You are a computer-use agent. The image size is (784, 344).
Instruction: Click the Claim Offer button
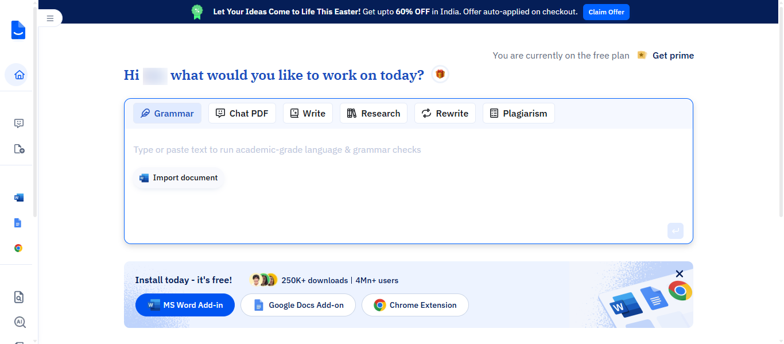click(x=606, y=12)
